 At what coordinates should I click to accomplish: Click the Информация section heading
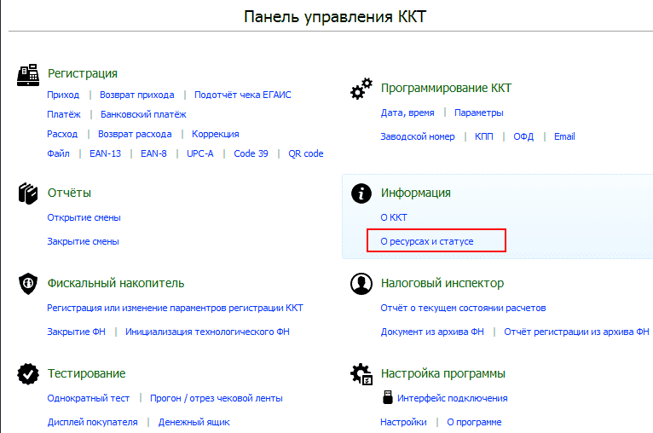tap(416, 193)
